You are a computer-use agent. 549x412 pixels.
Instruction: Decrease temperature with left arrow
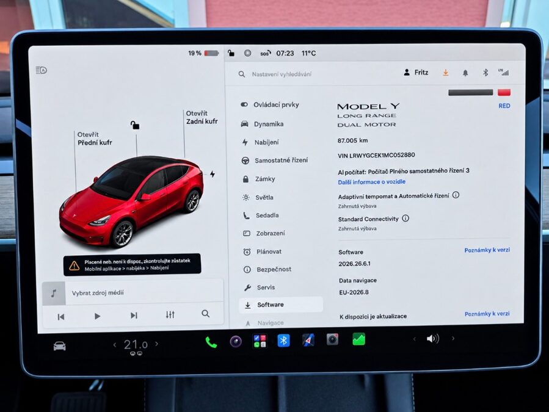click(x=114, y=345)
